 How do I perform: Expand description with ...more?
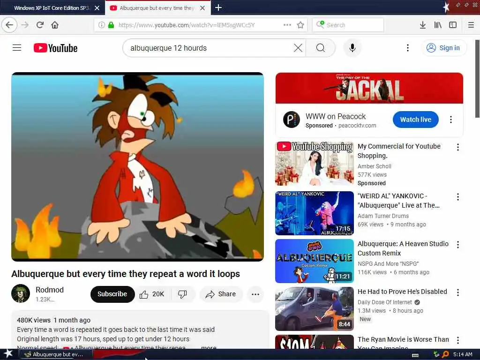coord(209,347)
